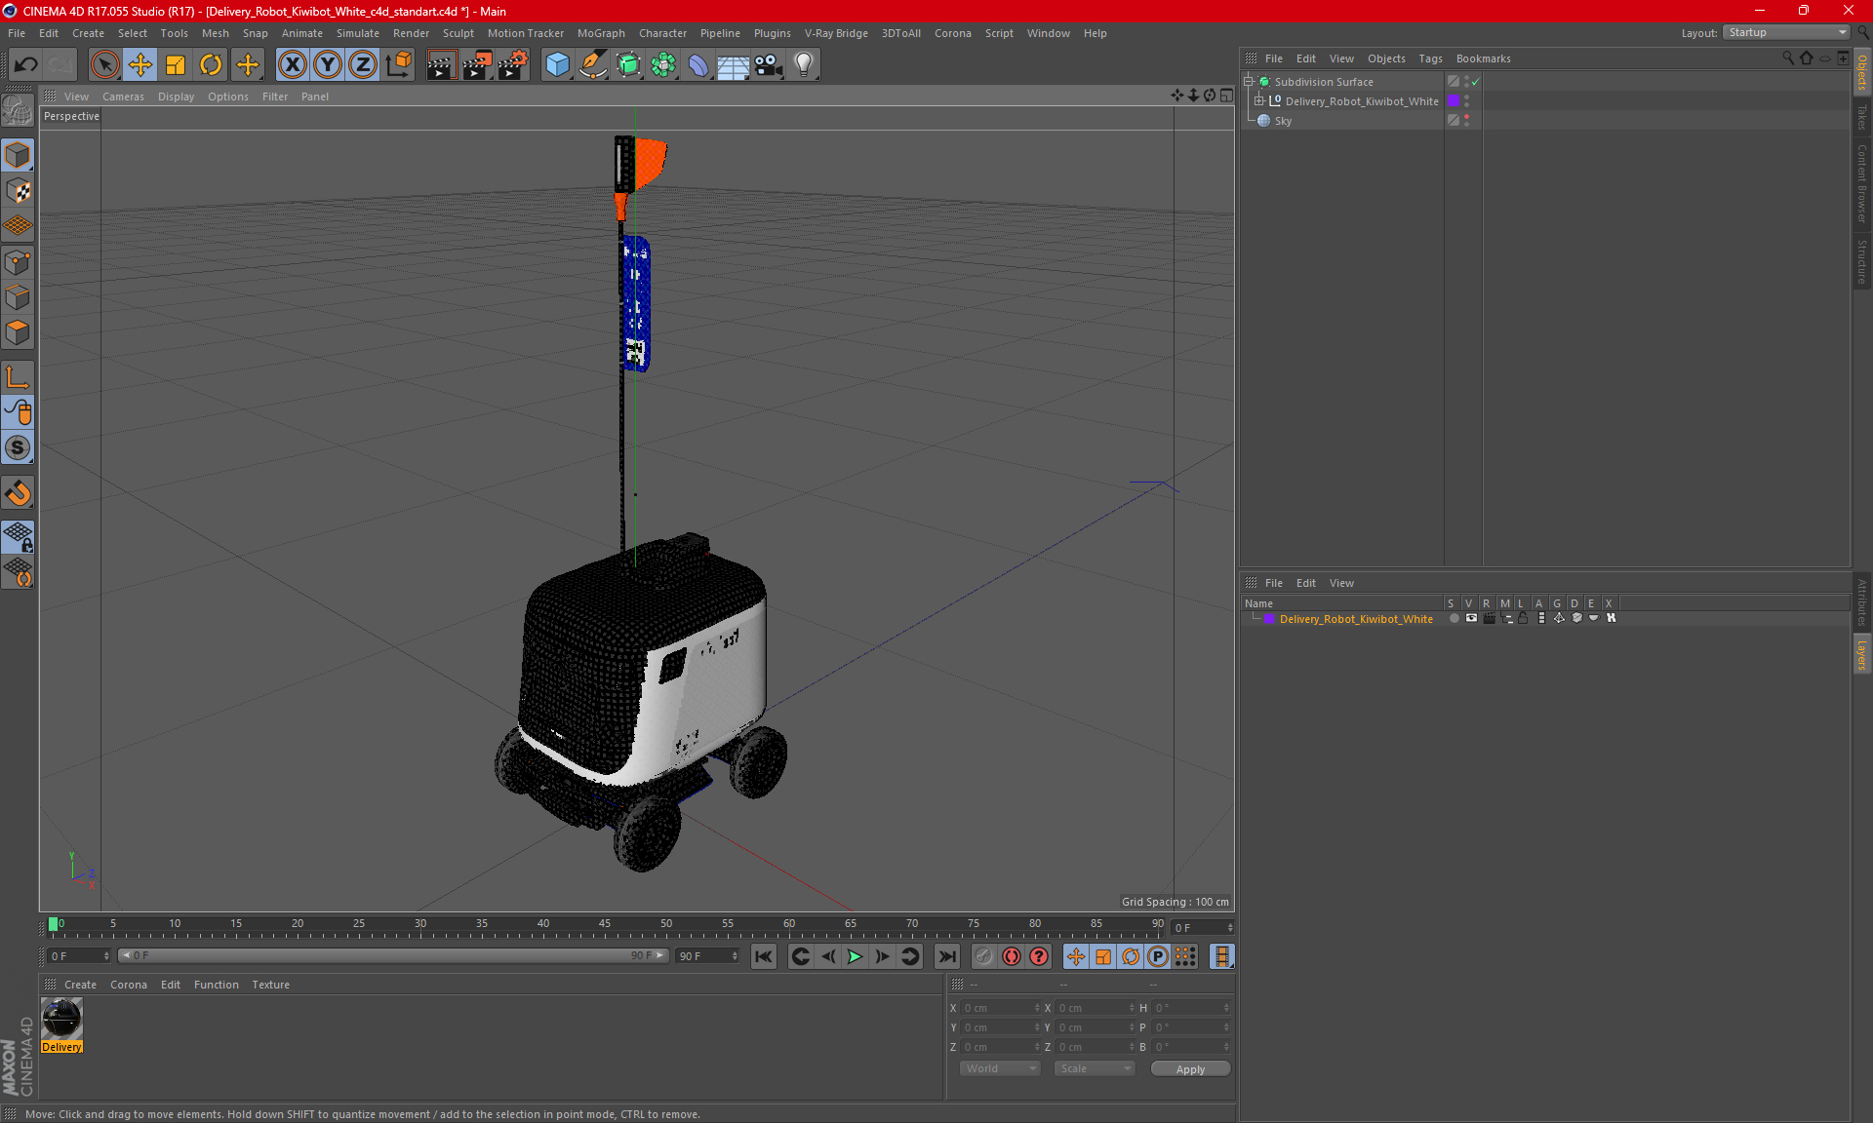
Task: Open the World coordinate dropdown
Action: coord(1001,1068)
